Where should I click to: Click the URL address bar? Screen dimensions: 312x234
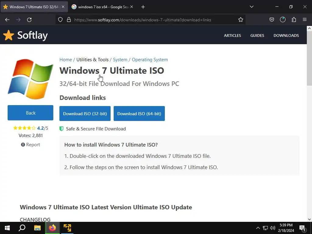point(150,20)
